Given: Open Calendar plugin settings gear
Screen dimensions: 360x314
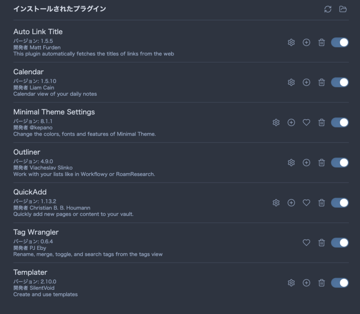Looking at the screenshot, I should [291, 82].
